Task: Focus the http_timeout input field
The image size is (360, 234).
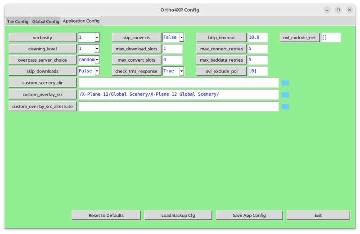Action: pyautogui.click(x=258, y=37)
